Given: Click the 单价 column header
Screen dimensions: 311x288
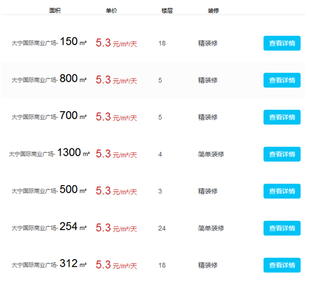Looking at the screenshot, I should (x=111, y=11).
